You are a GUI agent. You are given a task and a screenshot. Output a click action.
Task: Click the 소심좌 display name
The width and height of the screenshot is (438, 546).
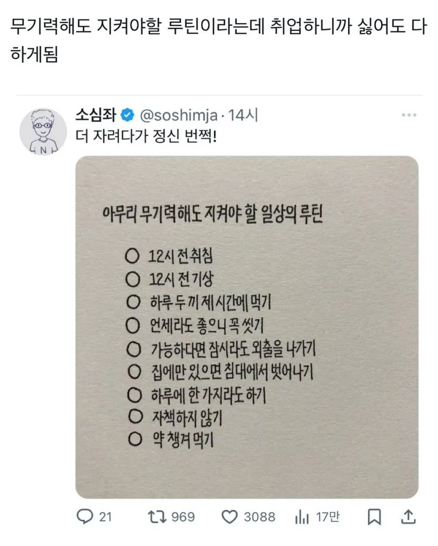pos(97,115)
